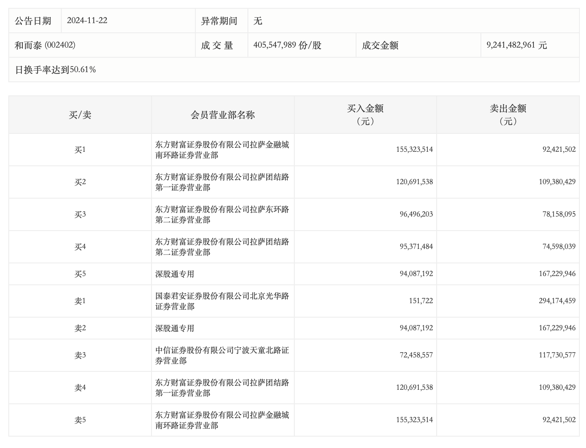Image resolution: width=586 pixels, height=448 pixels.
Task: Select the 买4 row label
Action: click(80, 247)
